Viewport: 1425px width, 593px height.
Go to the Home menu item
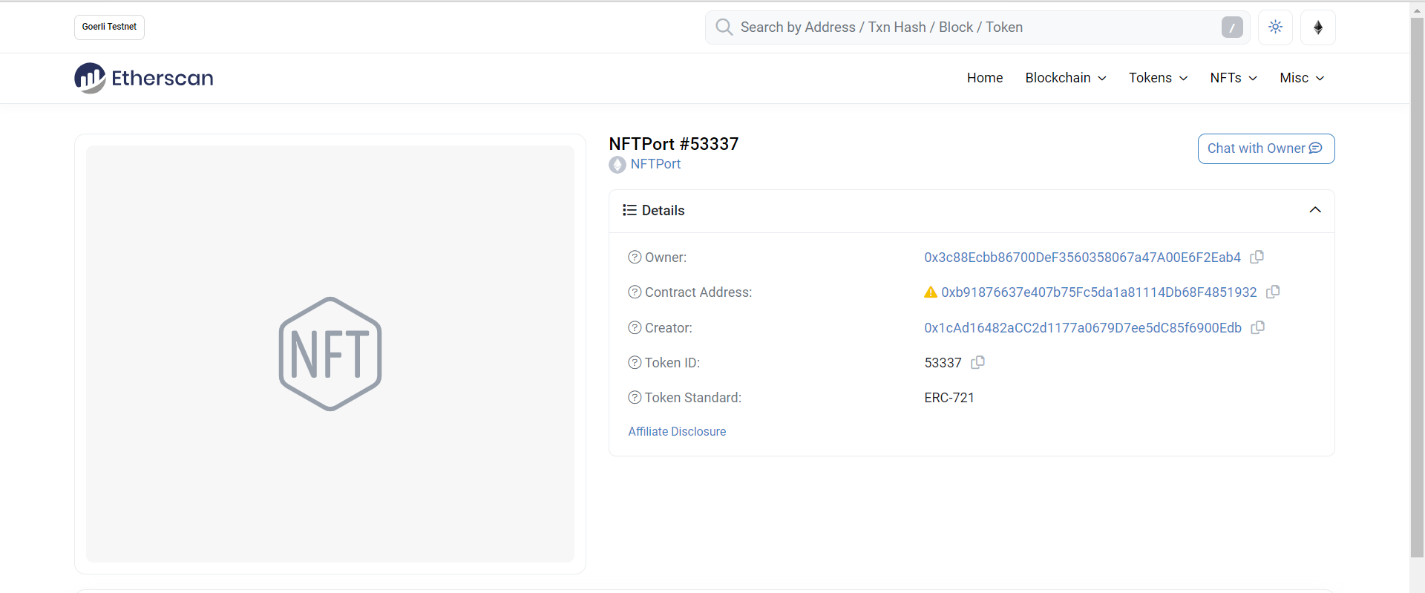click(985, 78)
